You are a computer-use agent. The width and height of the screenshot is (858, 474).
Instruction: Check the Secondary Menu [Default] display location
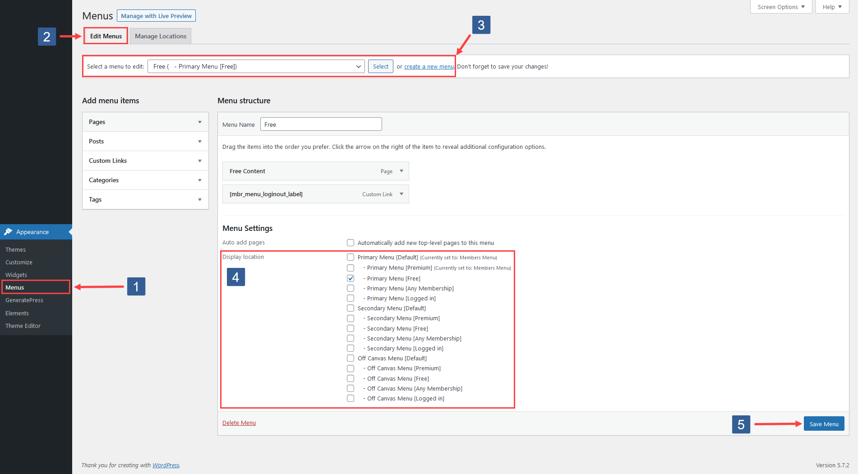click(351, 308)
